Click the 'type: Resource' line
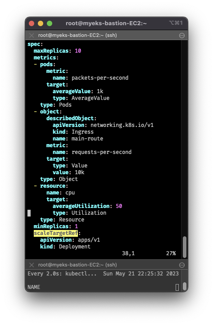 (x=62, y=220)
